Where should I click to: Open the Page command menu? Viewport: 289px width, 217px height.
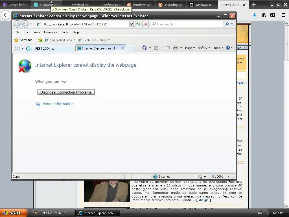coord(190,48)
